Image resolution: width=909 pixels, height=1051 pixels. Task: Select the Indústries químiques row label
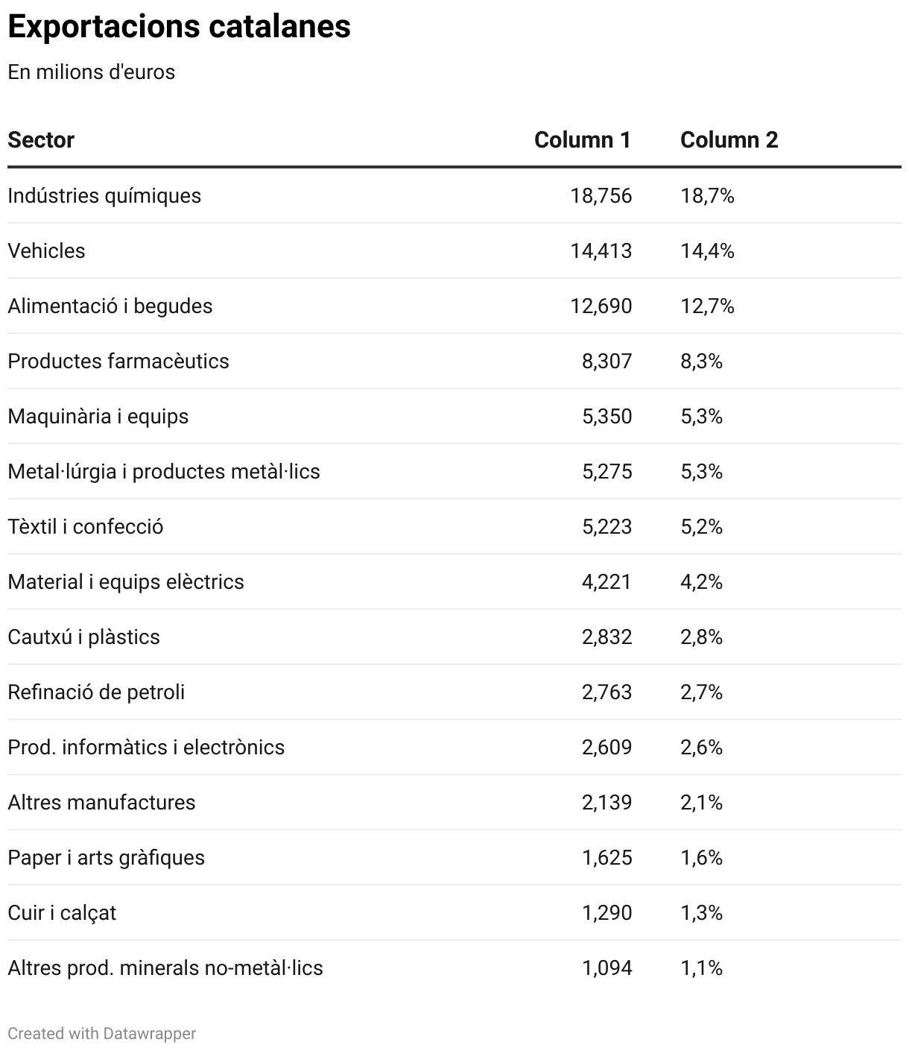pos(104,196)
